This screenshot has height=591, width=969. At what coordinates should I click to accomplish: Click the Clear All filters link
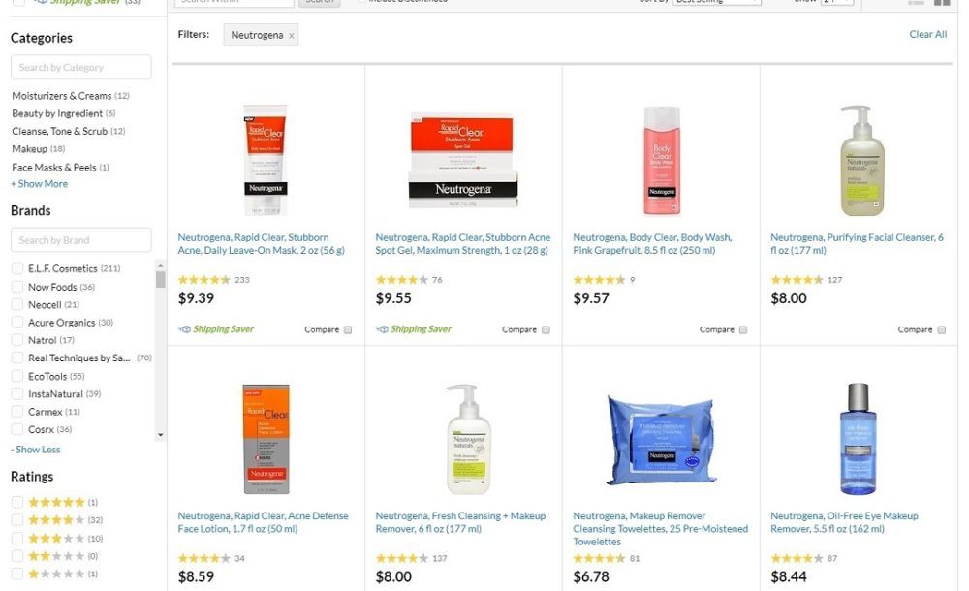[927, 35]
